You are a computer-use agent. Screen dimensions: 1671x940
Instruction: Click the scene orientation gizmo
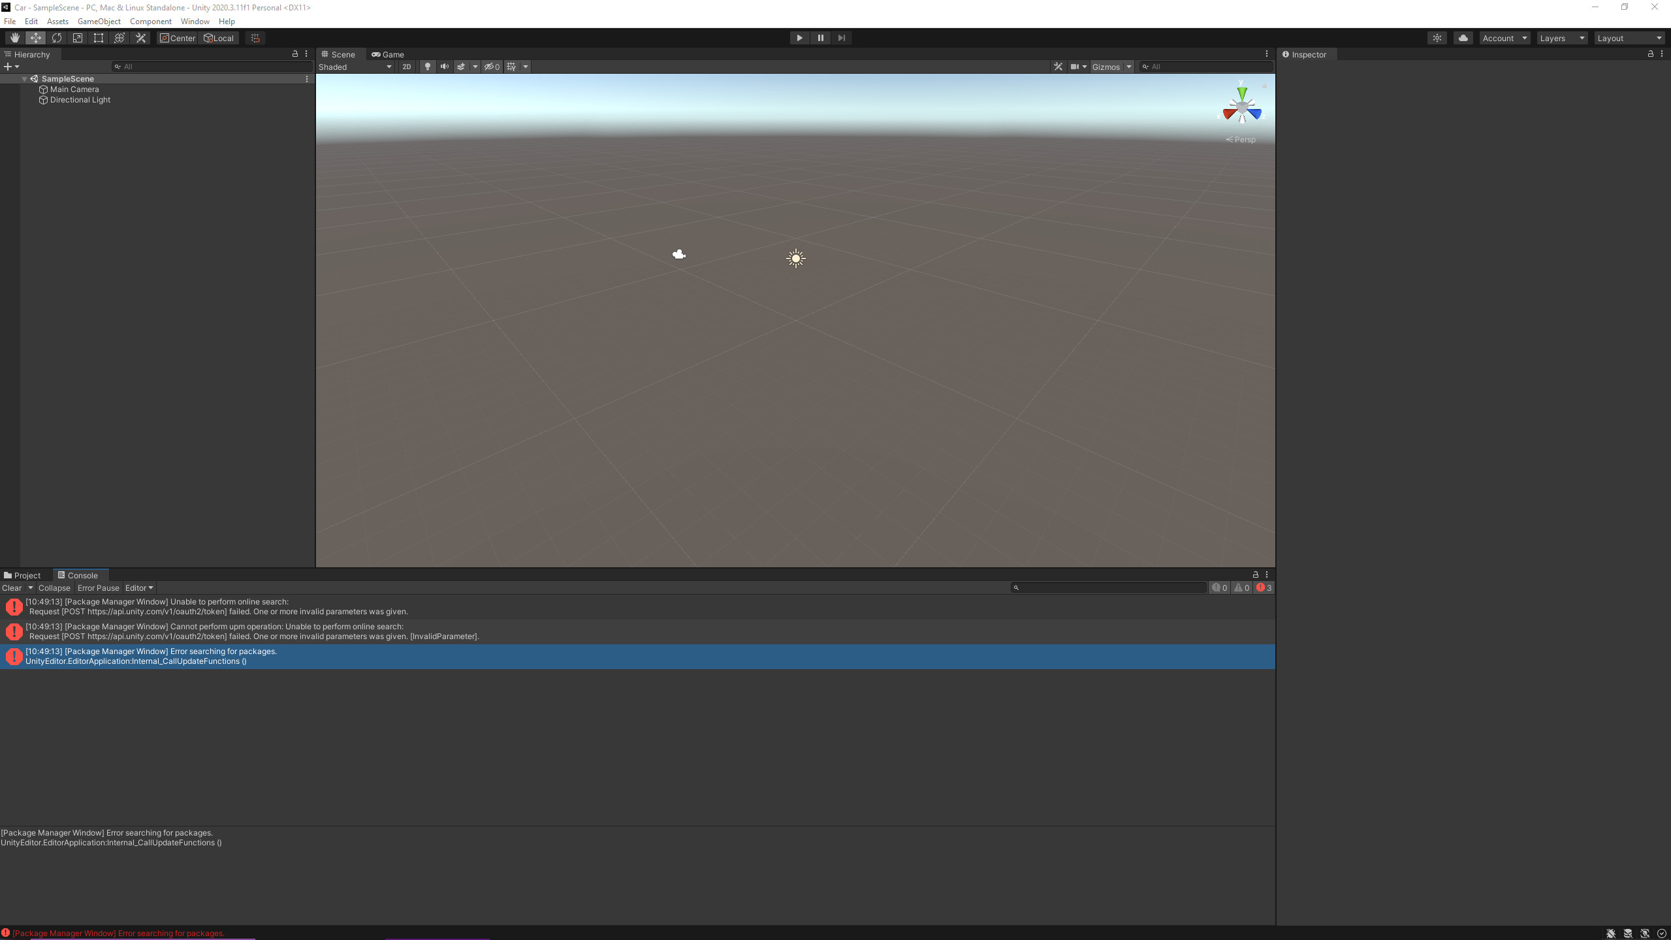tap(1242, 108)
